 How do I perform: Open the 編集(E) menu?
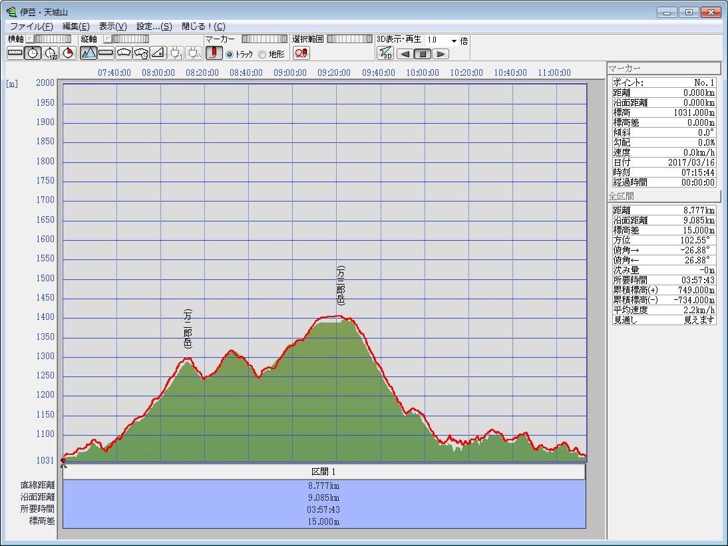click(x=75, y=27)
